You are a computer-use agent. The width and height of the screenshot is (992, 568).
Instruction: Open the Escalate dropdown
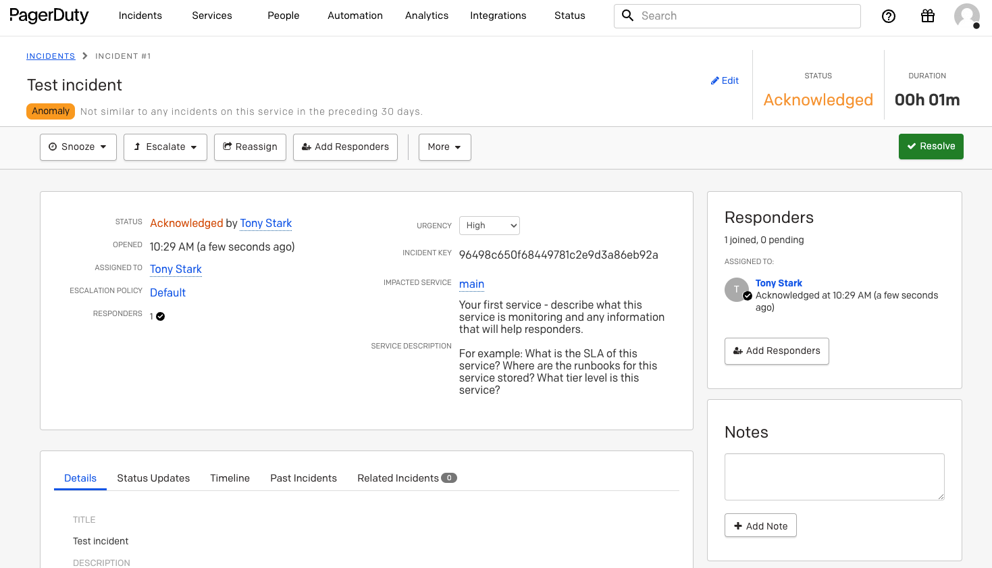(x=165, y=147)
